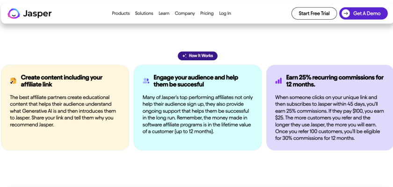This screenshot has height=187, width=393.
Task: Expand the Company navigation item
Action: point(185,14)
